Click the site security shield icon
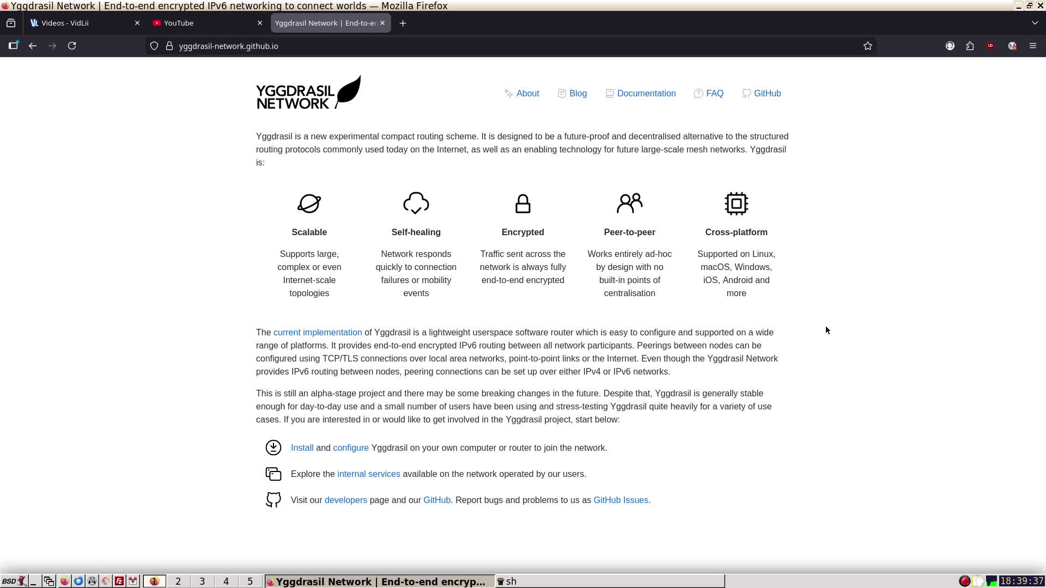Image resolution: width=1046 pixels, height=588 pixels. click(x=154, y=46)
